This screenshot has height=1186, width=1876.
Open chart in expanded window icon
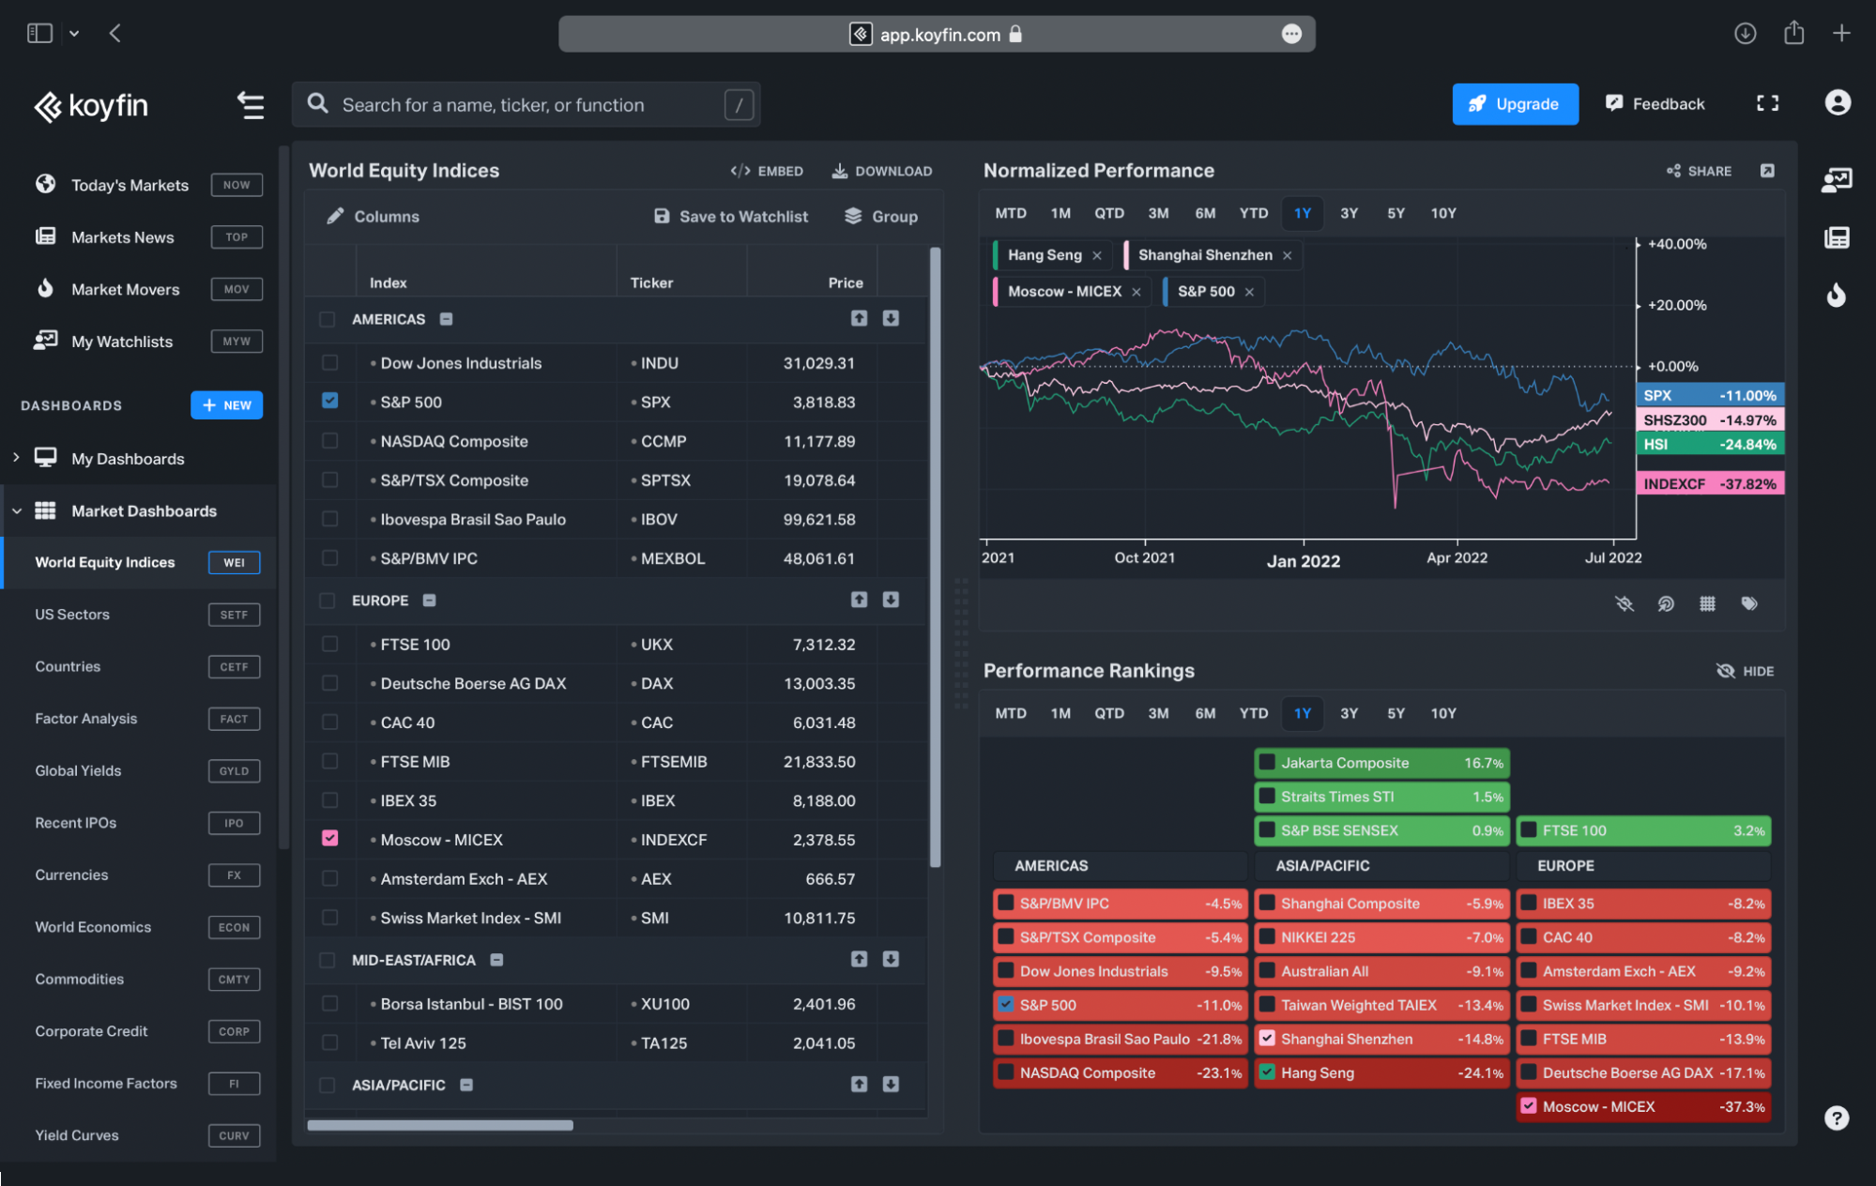pos(1767,171)
